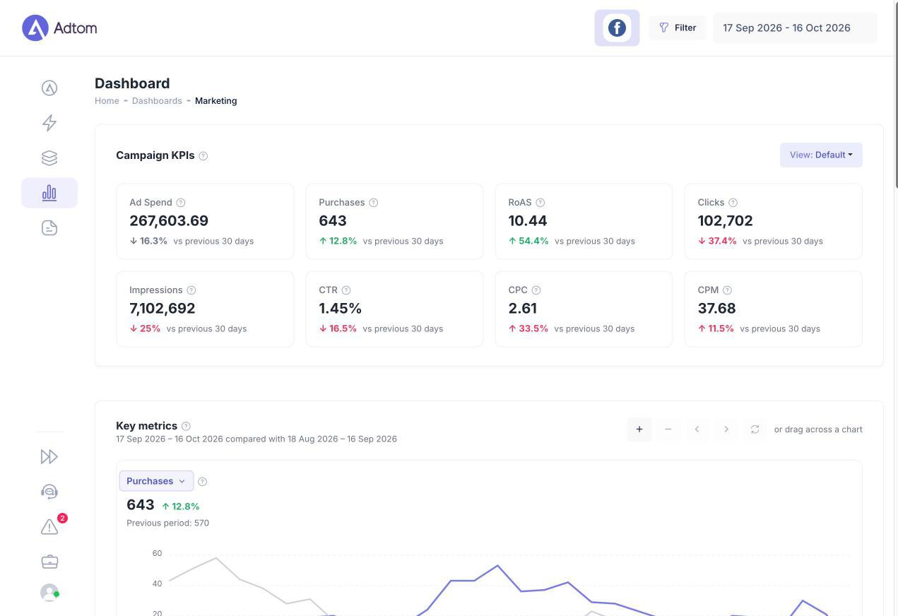Click Previous period: 570 text
Viewport: 898px width, 616px height.
tap(167, 523)
